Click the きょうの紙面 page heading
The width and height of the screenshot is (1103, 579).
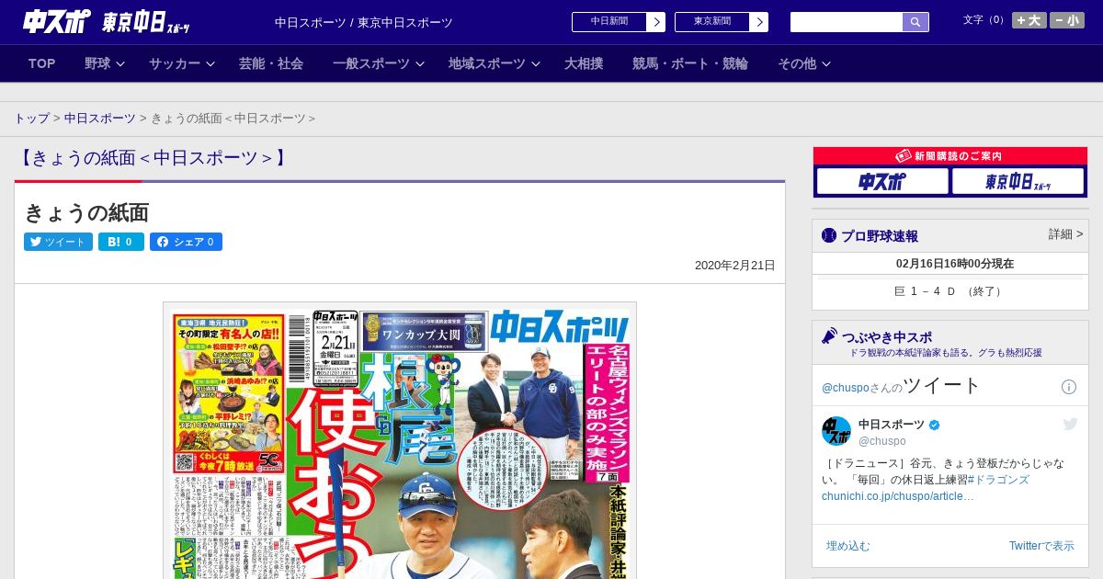click(86, 213)
